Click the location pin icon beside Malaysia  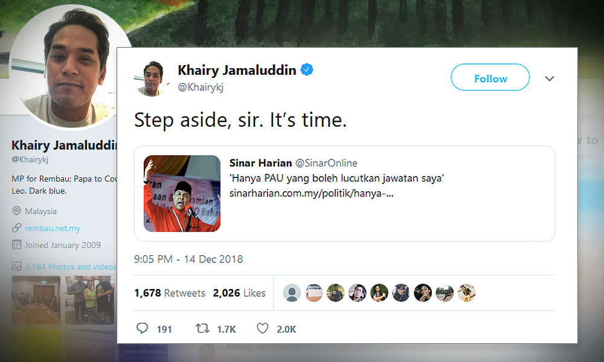16,211
